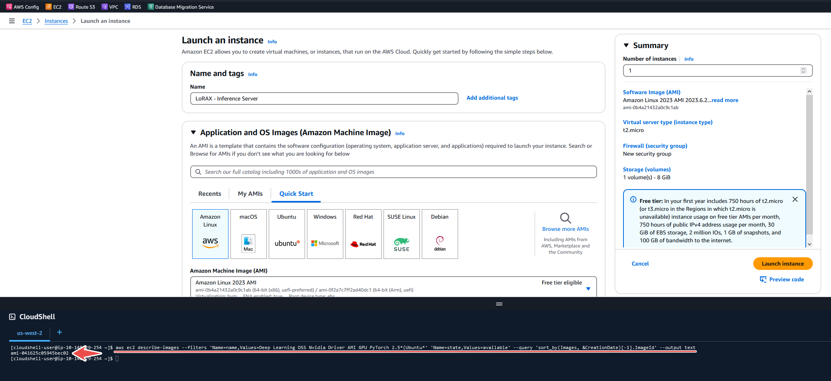
Task: Open AWS Config service shortcut
Action: tap(22, 7)
